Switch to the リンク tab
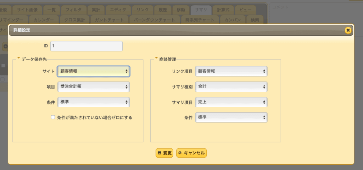The height and width of the screenshot is (170, 363). (x=143, y=10)
